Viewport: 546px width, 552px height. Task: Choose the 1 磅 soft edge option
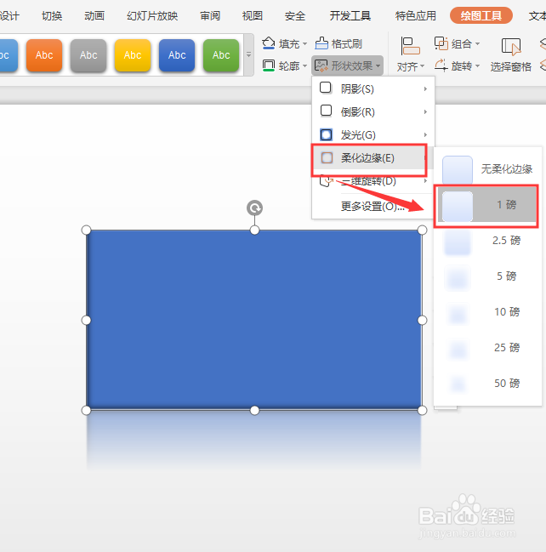click(486, 205)
